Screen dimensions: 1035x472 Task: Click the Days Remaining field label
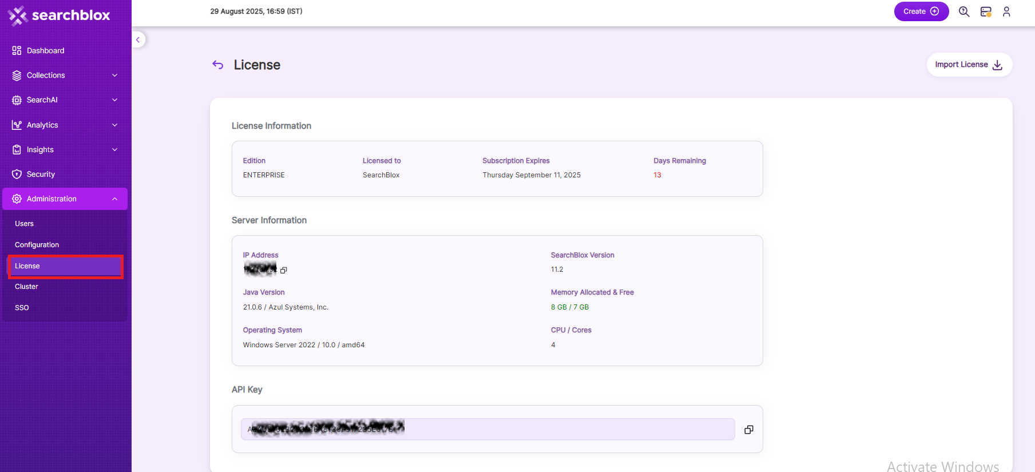[680, 161]
